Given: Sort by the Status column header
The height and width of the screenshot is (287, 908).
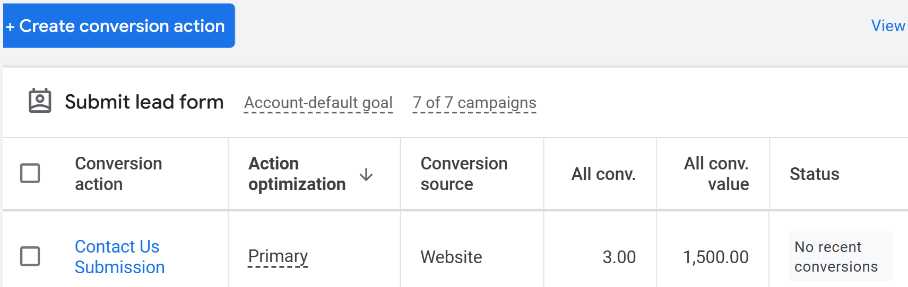Looking at the screenshot, I should (x=814, y=174).
